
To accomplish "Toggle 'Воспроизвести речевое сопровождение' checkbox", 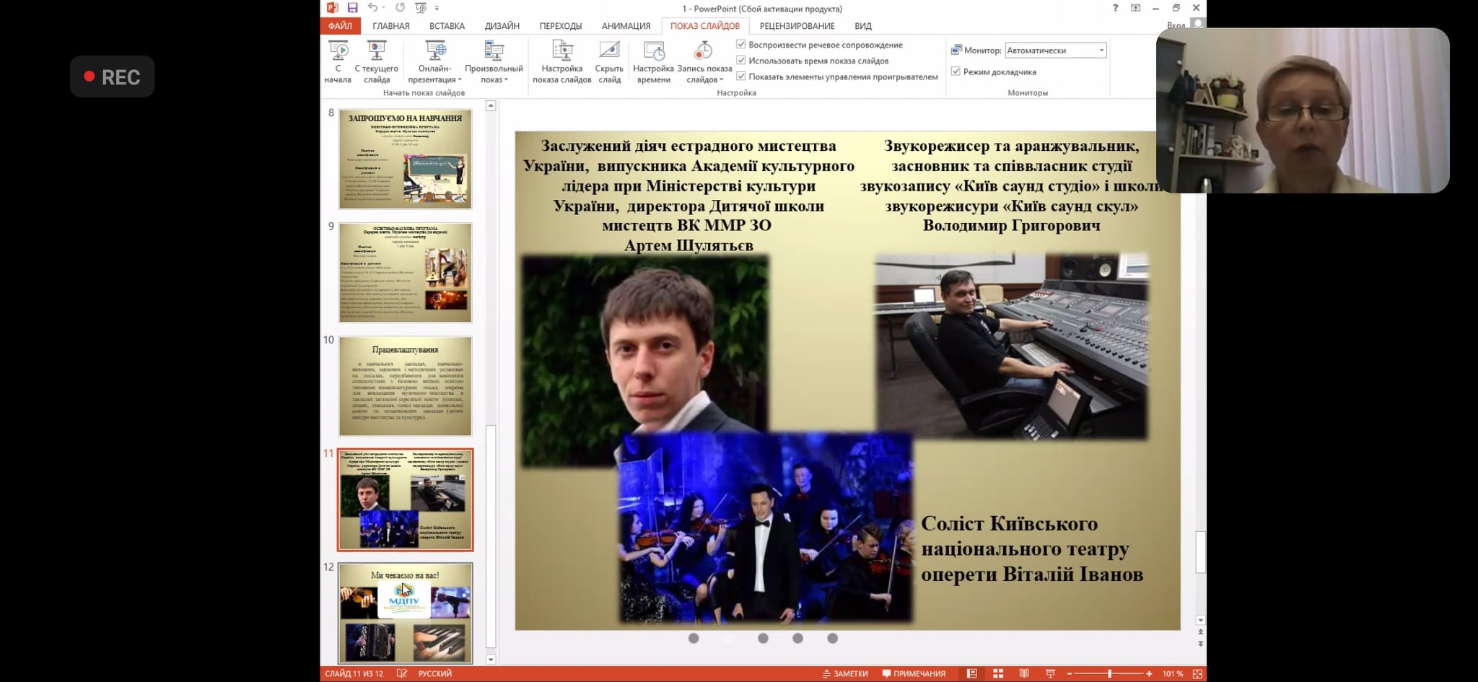I will coord(741,45).
